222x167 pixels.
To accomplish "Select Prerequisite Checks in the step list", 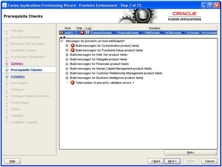I will pyautogui.click(x=26, y=70).
